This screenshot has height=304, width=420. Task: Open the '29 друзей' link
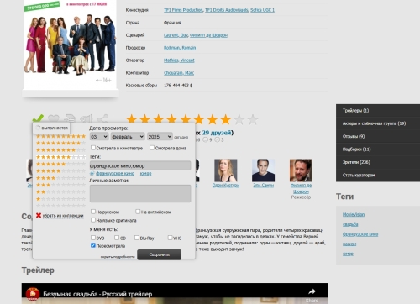pos(217,133)
